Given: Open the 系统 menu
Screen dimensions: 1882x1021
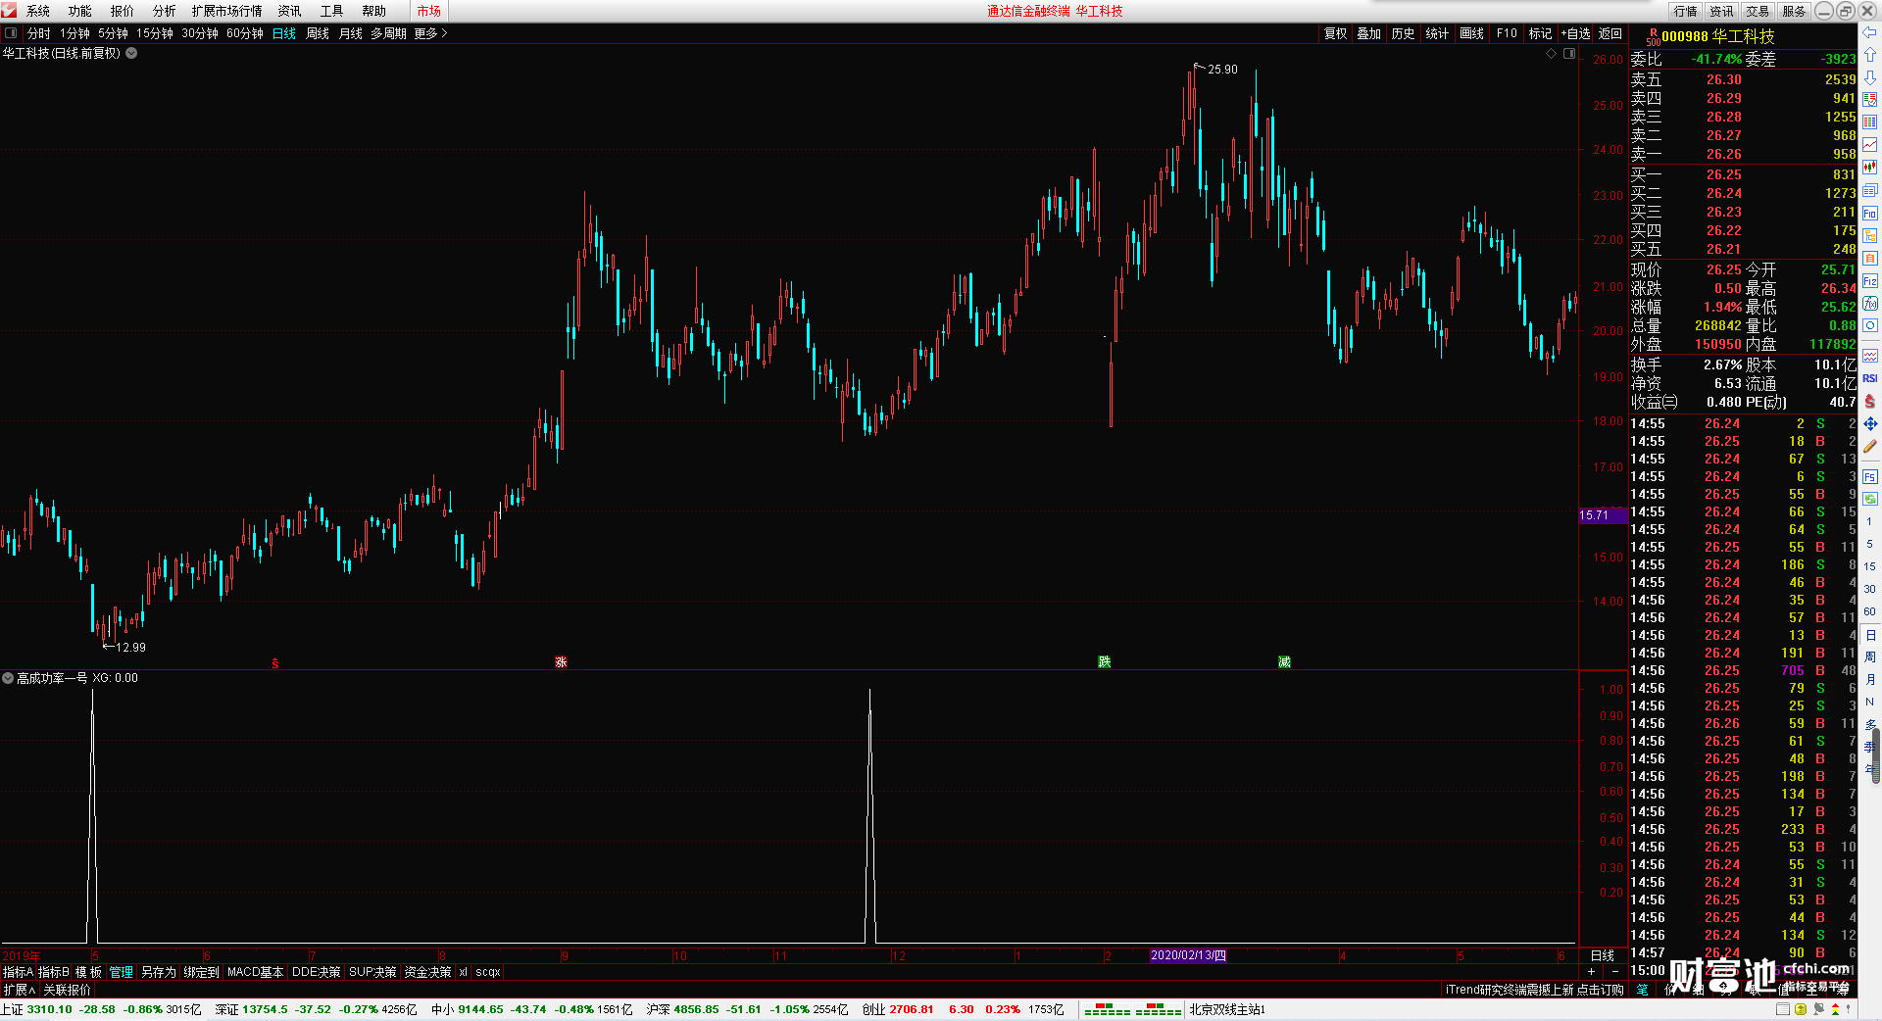Looking at the screenshot, I should pyautogui.click(x=38, y=11).
